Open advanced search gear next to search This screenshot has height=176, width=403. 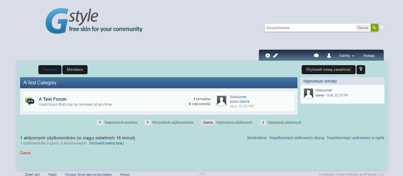[x=382, y=27]
